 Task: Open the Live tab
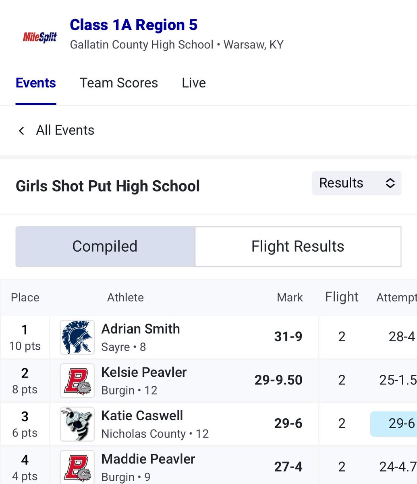[x=194, y=83]
